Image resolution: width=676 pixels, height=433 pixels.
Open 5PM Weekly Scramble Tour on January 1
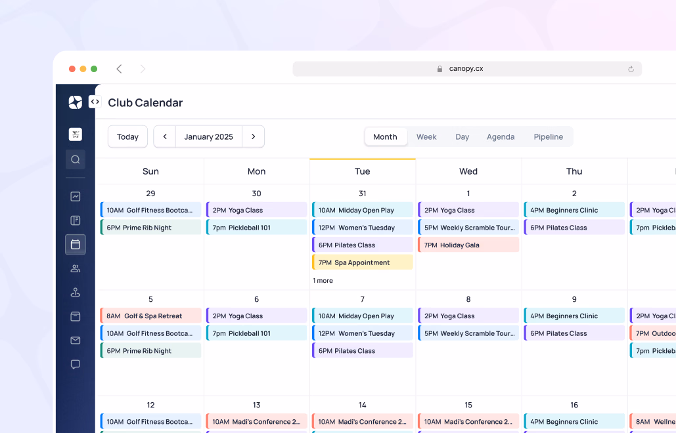pyautogui.click(x=468, y=227)
